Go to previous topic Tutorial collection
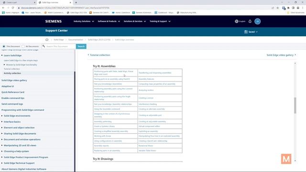This screenshot has height=172, width=306. point(99,55)
